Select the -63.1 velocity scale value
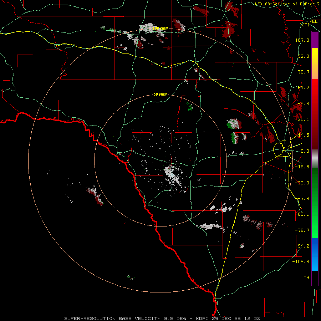This screenshot has width=321, height=321. tap(302, 214)
